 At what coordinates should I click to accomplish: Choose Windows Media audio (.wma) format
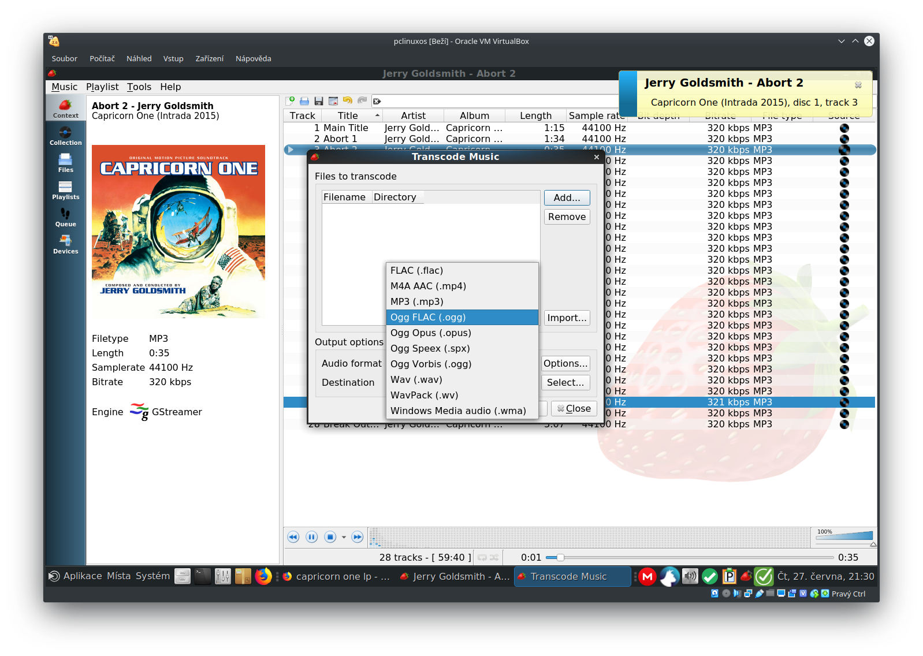click(x=462, y=411)
